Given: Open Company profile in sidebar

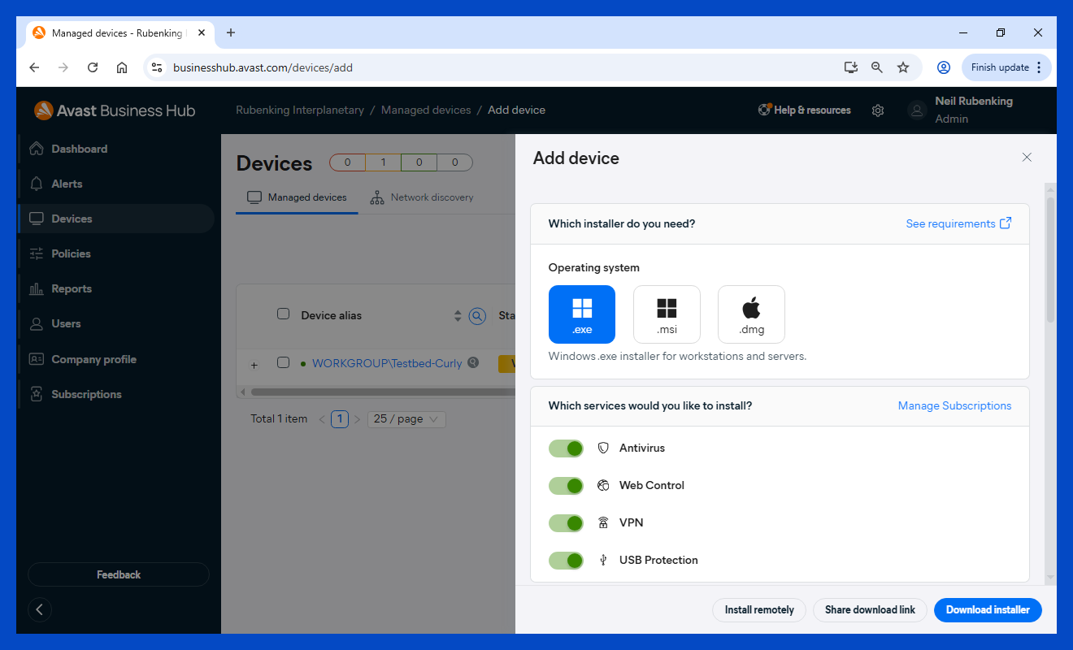Looking at the screenshot, I should [115, 359].
